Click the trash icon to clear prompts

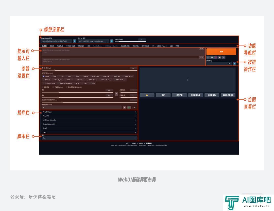coord(212,58)
